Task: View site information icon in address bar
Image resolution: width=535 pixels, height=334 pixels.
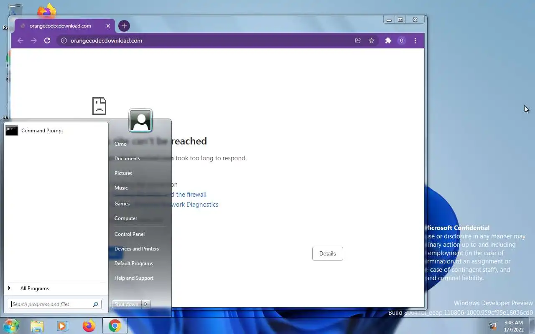Action: pyautogui.click(x=64, y=40)
